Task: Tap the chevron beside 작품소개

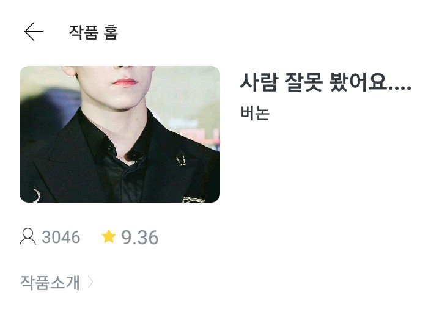Action: point(90,282)
